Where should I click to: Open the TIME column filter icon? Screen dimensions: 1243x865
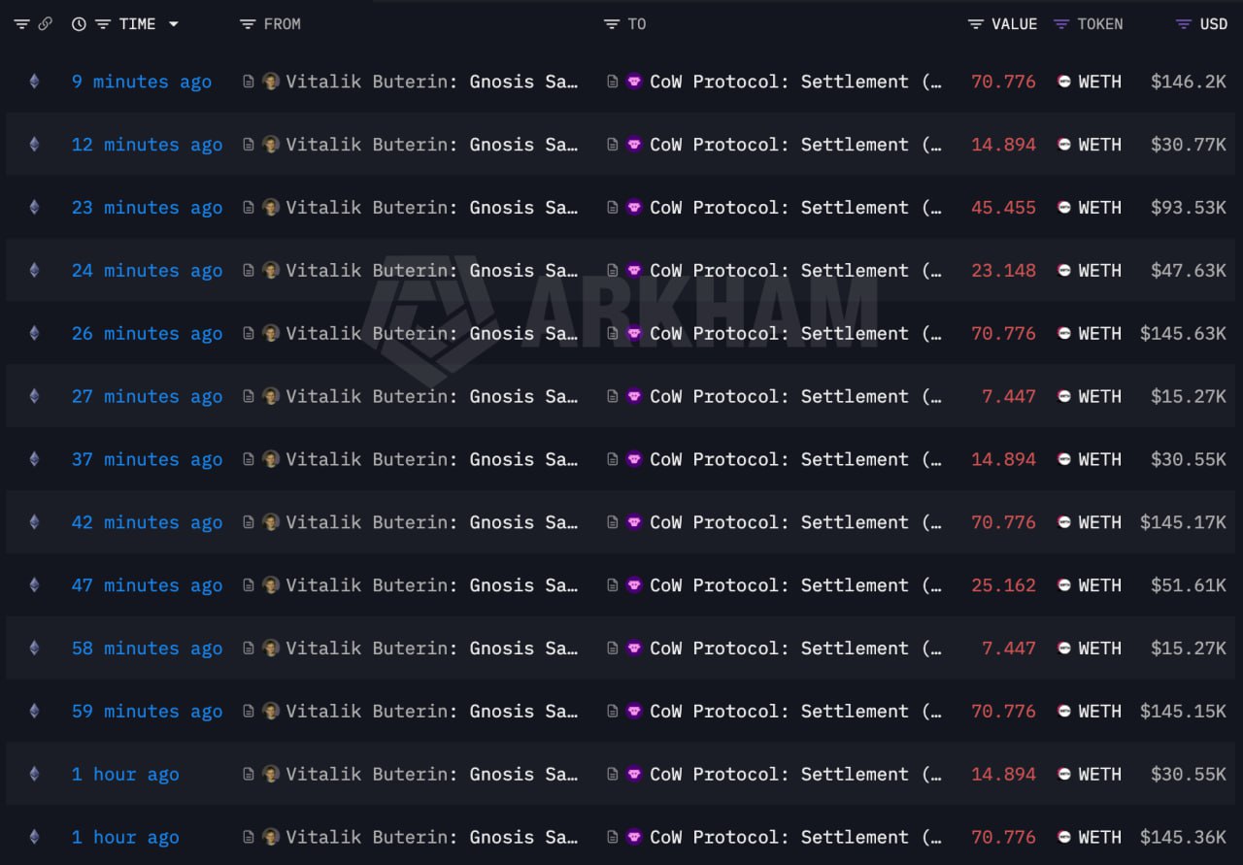click(102, 24)
